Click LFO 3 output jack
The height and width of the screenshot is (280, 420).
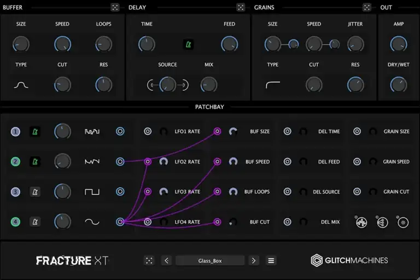tap(120, 191)
